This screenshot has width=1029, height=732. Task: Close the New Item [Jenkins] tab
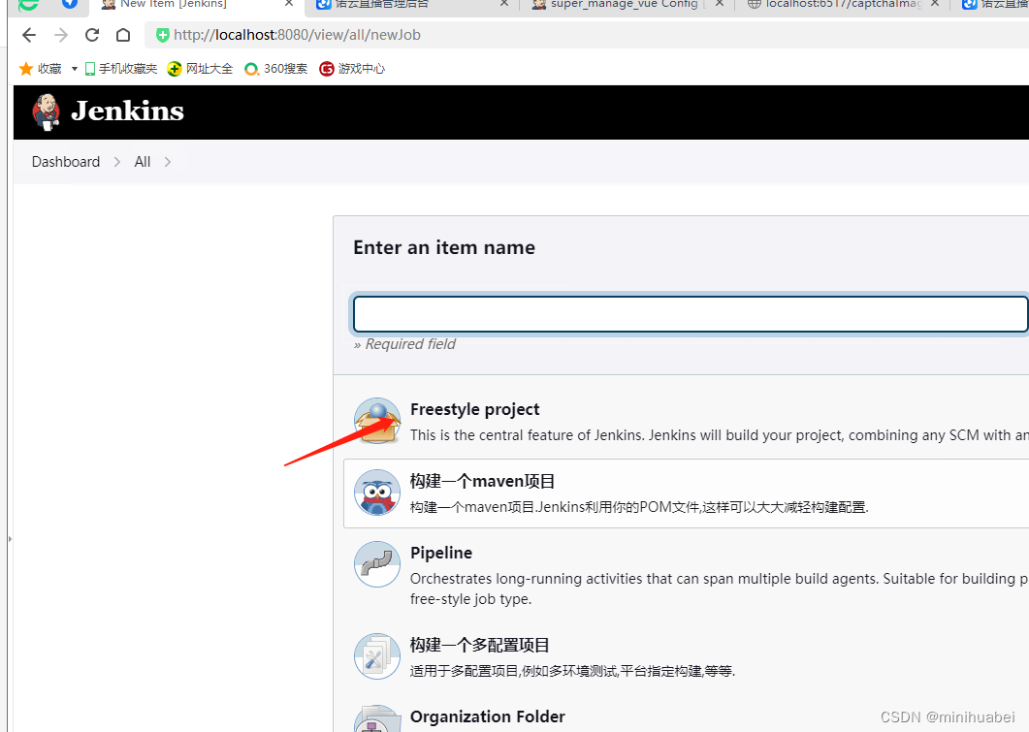coord(289,3)
